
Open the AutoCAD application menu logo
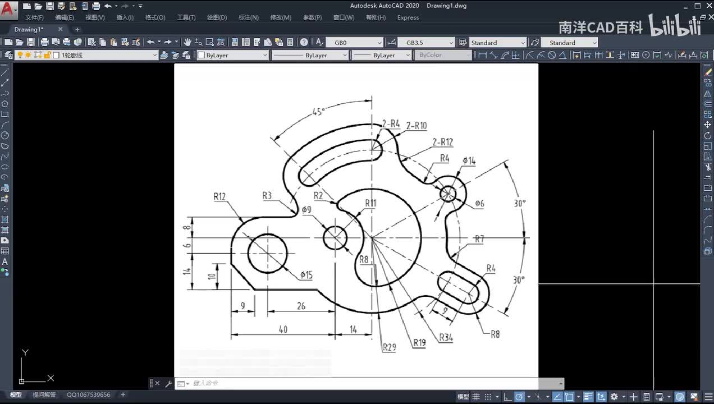click(x=8, y=10)
